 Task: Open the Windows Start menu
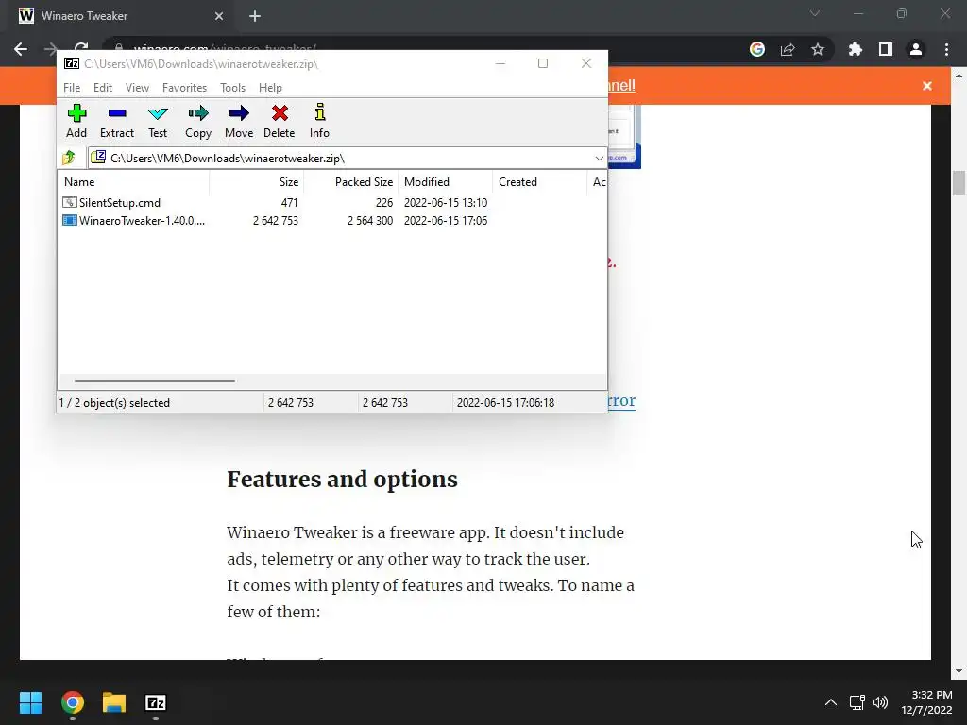coord(30,702)
